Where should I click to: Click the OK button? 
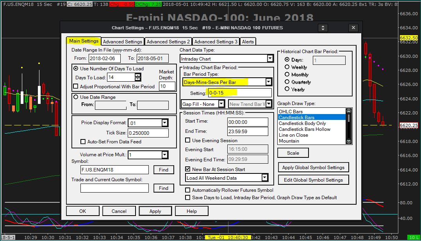83,211
